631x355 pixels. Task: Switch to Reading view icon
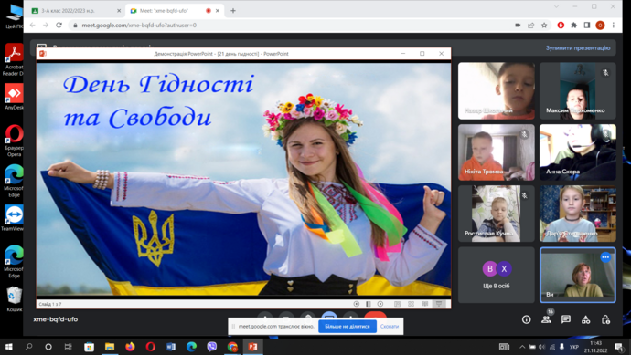tap(425, 304)
